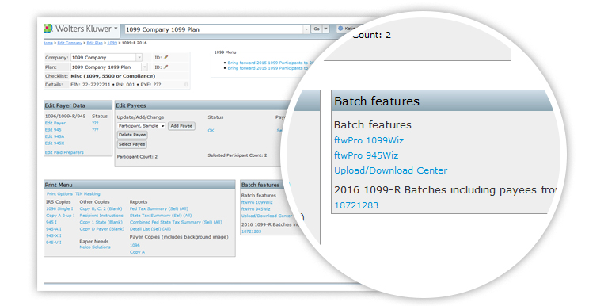608x306 pixels.
Task: Open the Edit 945A link
Action: 55,136
